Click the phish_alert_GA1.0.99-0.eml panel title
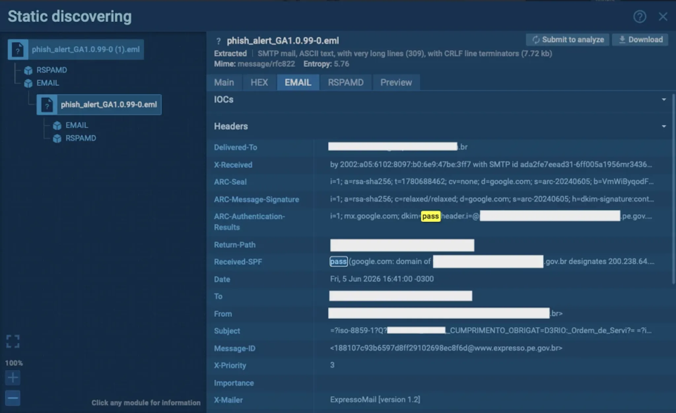Image resolution: width=676 pixels, height=413 pixels. [x=283, y=41]
